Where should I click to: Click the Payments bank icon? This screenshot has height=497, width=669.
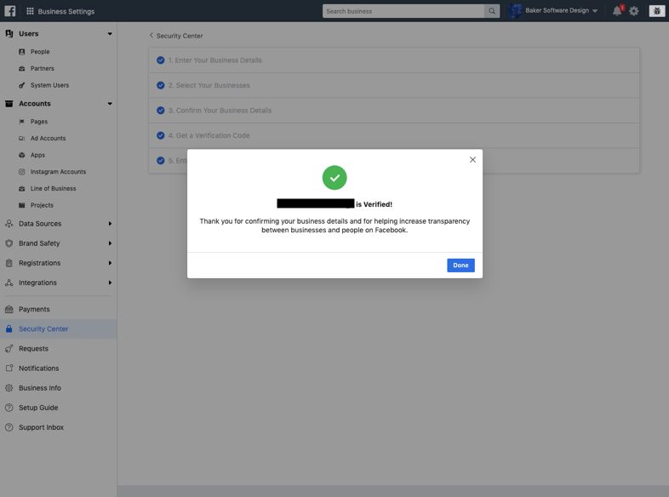pos(9,309)
